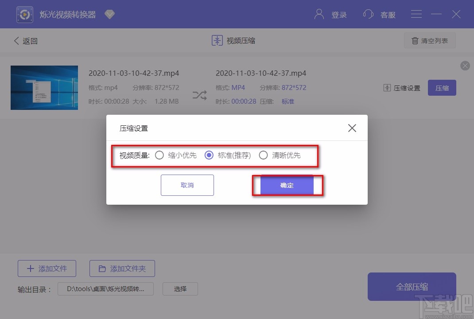Open compression settings via the 压缩设置 icon
The height and width of the screenshot is (319, 474).
[x=387, y=88]
